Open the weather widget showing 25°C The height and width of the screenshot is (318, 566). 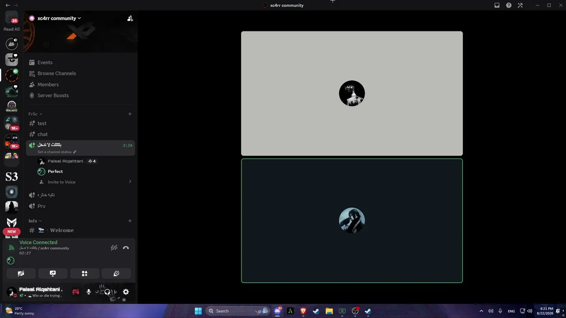(20, 311)
